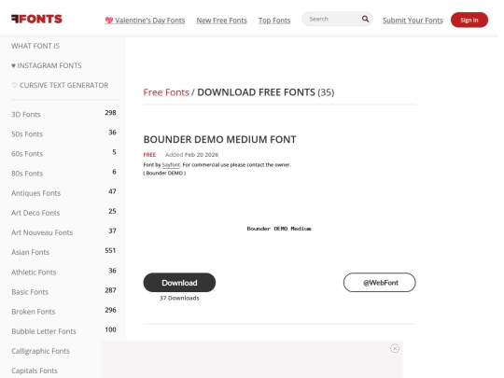Click the Bounder DEMO Medium preview image
This screenshot has width=504, height=378.
pos(279,229)
